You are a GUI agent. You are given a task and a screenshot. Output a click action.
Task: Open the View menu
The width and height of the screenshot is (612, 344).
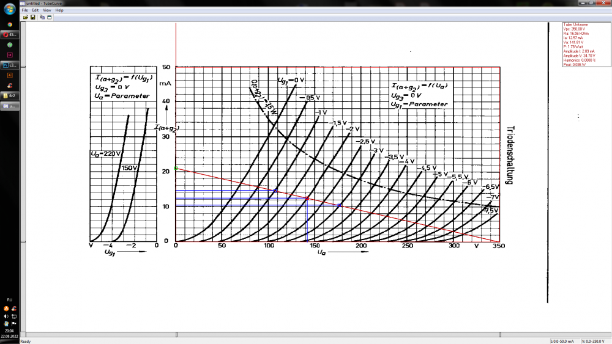pos(47,10)
